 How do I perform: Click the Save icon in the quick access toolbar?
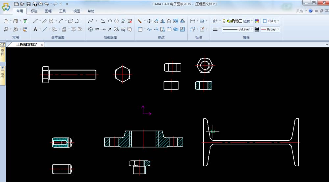point(28,4)
